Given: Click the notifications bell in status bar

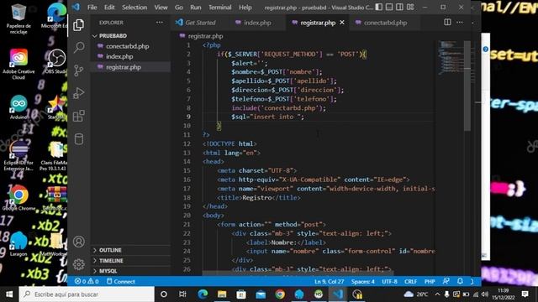Looking at the screenshot, I should click(x=460, y=281).
